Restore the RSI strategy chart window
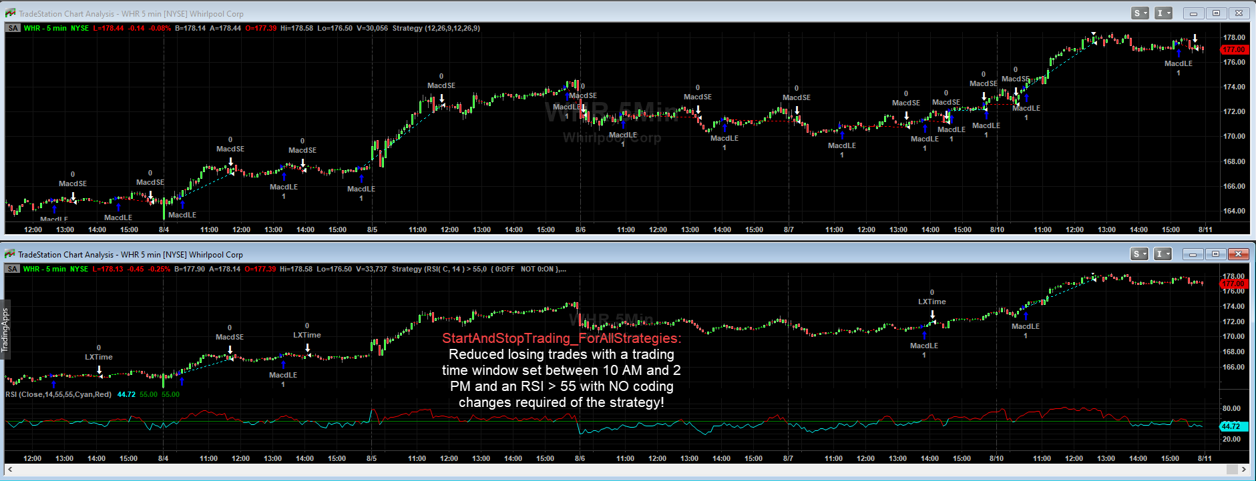This screenshot has width=1256, height=481. [x=1215, y=254]
